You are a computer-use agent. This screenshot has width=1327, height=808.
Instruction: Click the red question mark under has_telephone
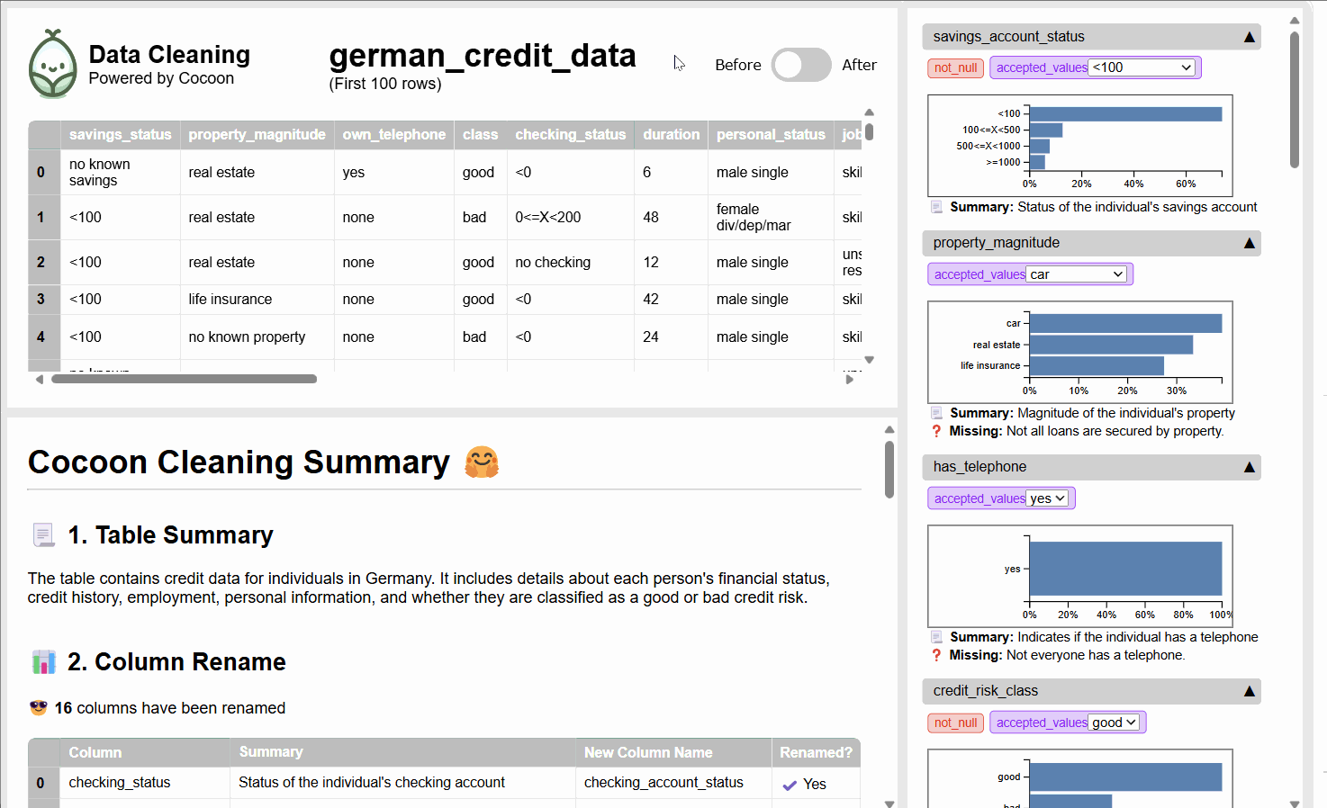tap(936, 655)
